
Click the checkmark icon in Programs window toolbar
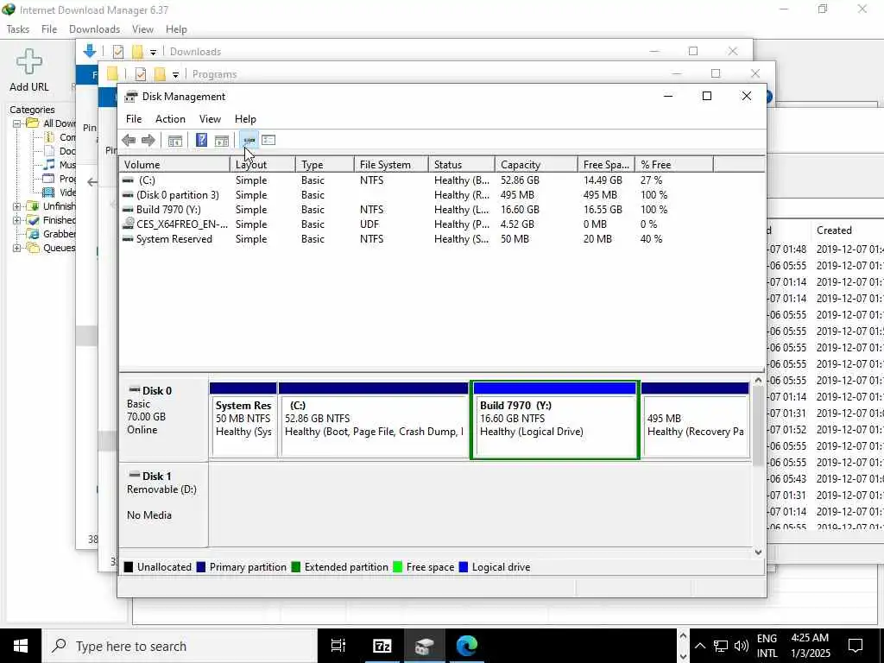tap(141, 74)
